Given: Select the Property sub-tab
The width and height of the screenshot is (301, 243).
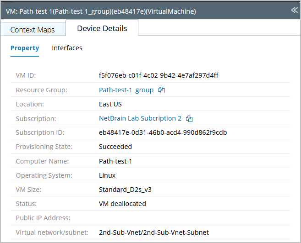Looking at the screenshot, I should pyautogui.click(x=25, y=48).
